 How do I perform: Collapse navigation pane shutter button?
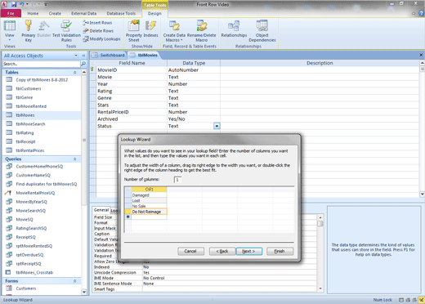[x=83, y=56]
